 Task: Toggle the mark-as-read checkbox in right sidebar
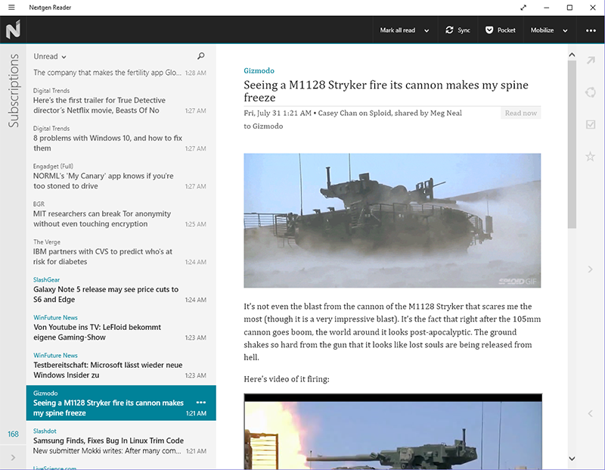tap(591, 125)
